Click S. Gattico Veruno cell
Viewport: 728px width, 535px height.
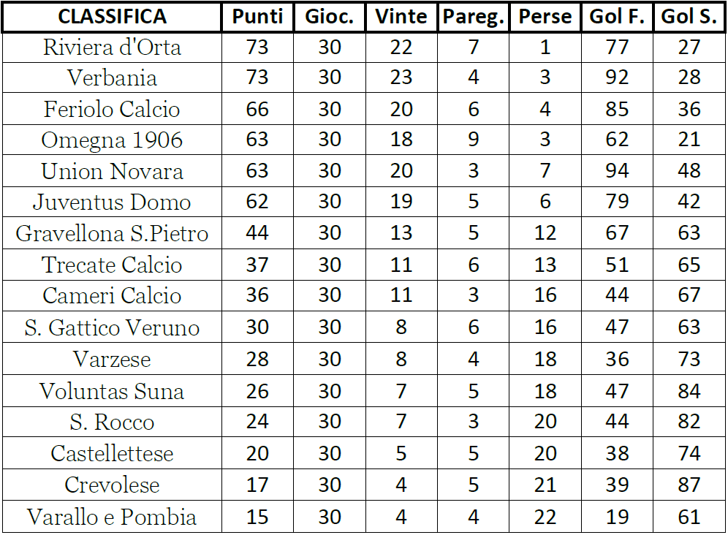[112, 327]
